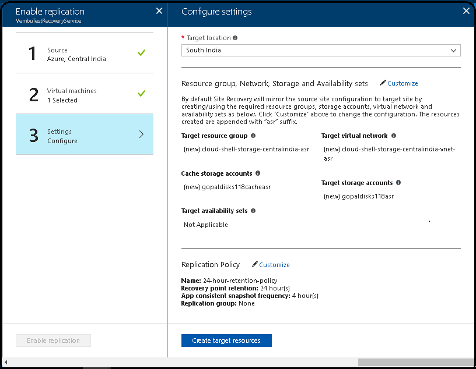Click the scroll left arrow
Image resolution: width=476 pixels, height=369 pixels.
click(x=6, y=362)
